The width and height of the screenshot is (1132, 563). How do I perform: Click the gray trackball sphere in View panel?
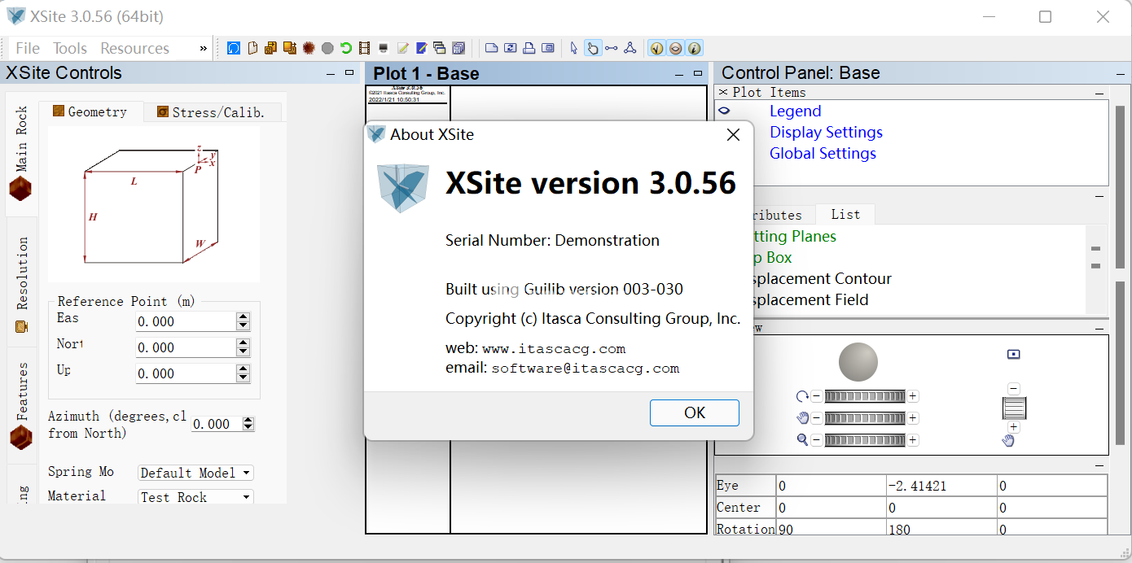(858, 362)
